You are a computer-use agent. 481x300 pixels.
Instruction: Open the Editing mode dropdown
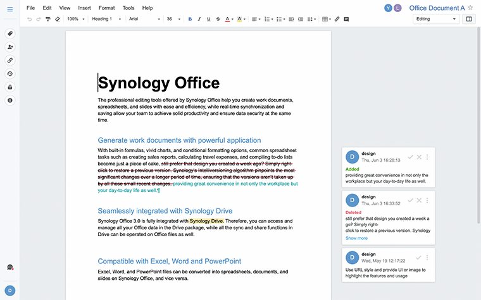tap(436, 19)
